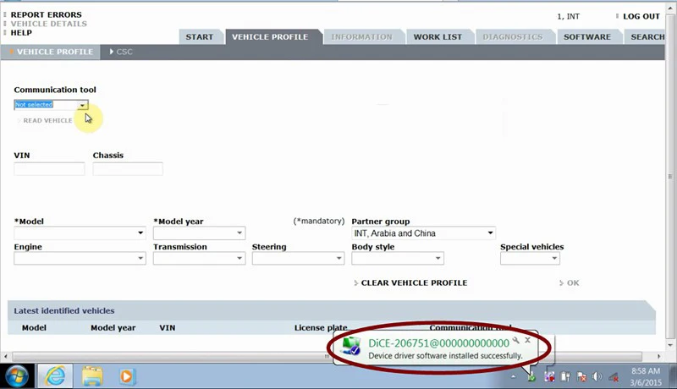Open the Communication tool dropdown
Viewport: 677px width, 389px height.
tap(82, 105)
